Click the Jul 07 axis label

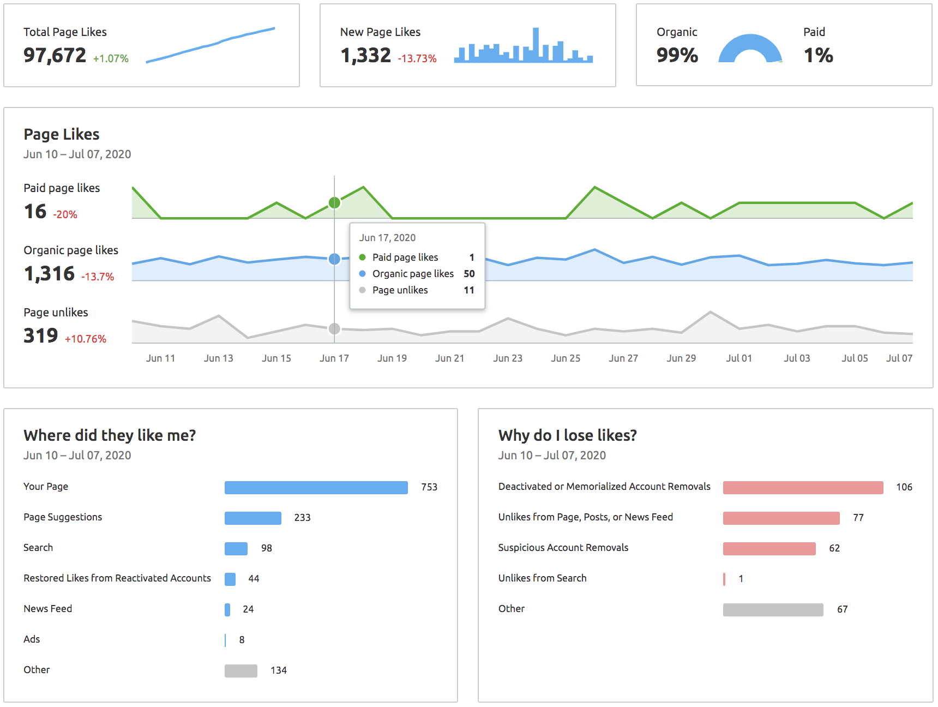899,358
